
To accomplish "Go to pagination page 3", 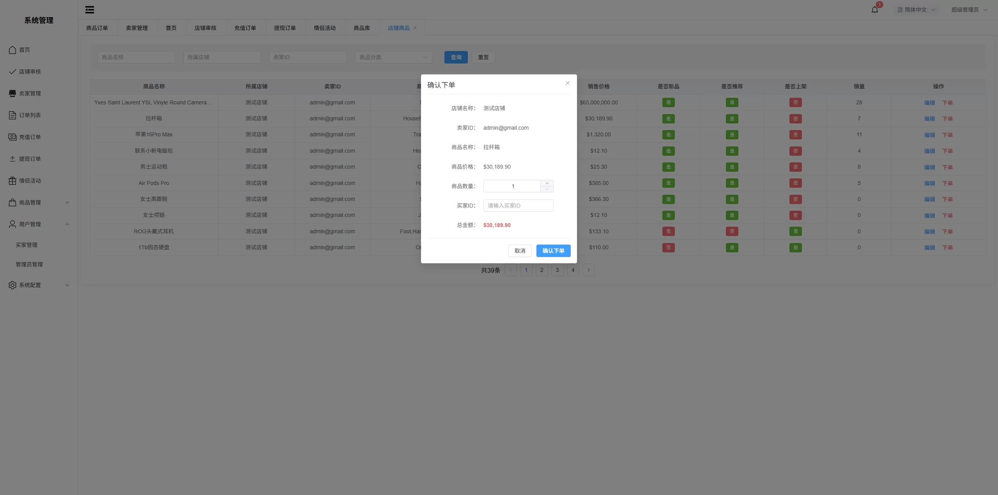I will [557, 270].
